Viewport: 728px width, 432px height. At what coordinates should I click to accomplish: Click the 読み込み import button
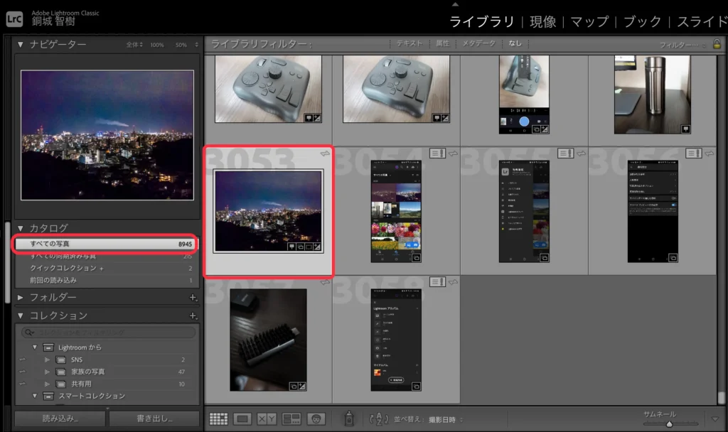(59, 418)
